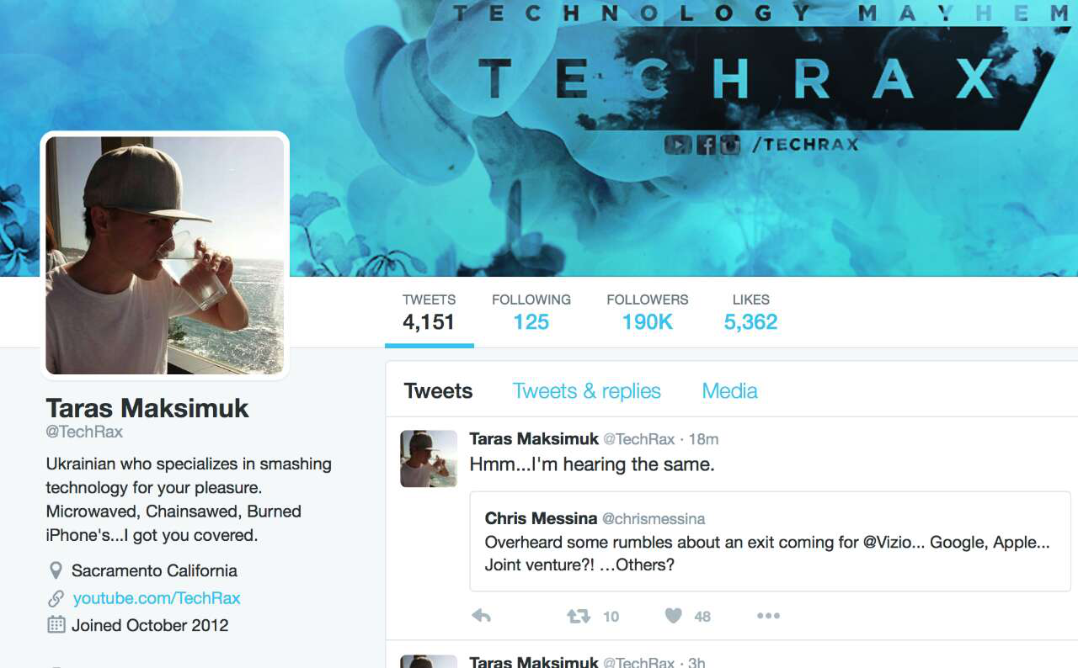Open the more options ellipsis on tweet

pyautogui.click(x=768, y=616)
